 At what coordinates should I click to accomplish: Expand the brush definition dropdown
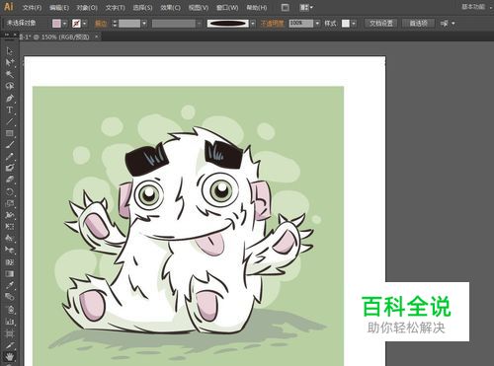253,24
